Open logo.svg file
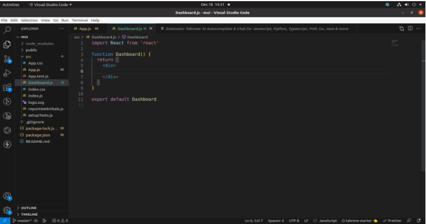Image resolution: width=426 pixels, height=224 pixels. (x=36, y=102)
